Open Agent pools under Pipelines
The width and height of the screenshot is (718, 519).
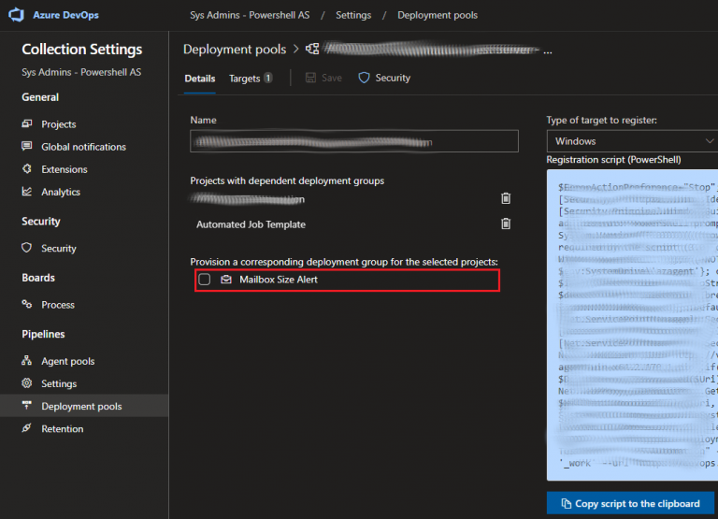click(67, 361)
